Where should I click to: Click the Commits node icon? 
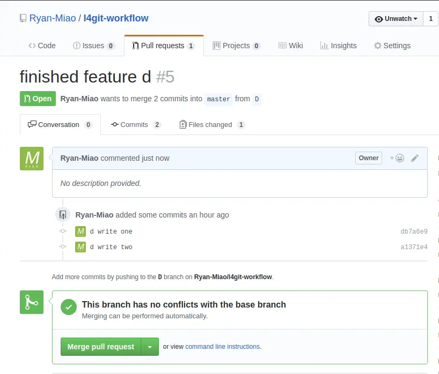115,124
